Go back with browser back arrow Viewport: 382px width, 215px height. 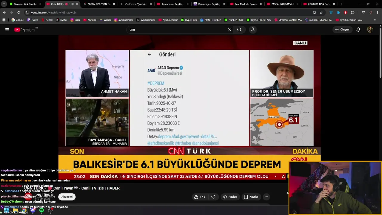4,13
